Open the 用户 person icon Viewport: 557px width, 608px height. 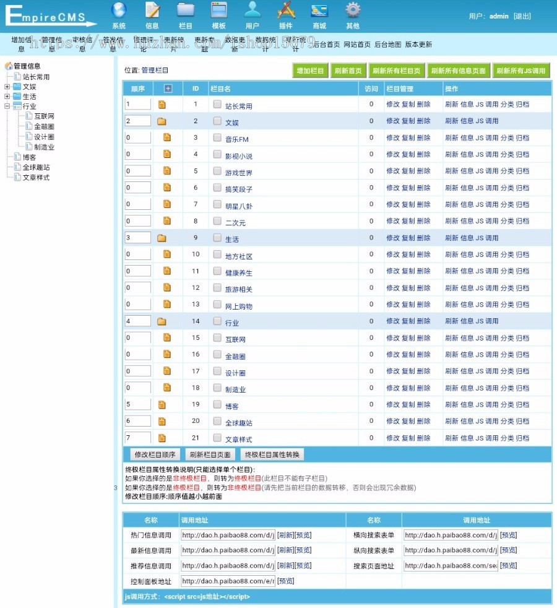(x=252, y=10)
